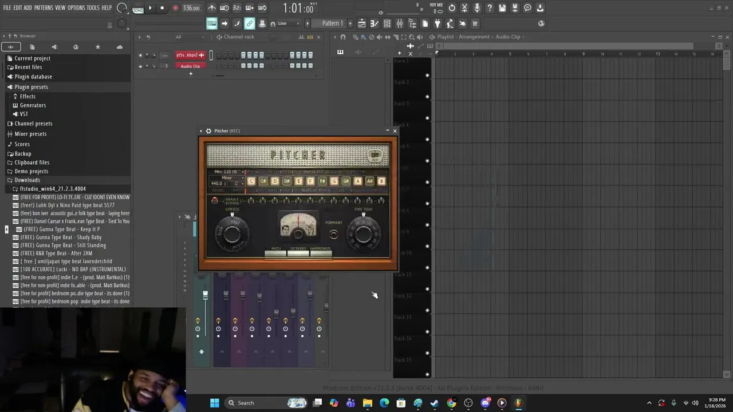Open the VIEW menu
Screen dimensions: 733x412
pos(60,8)
